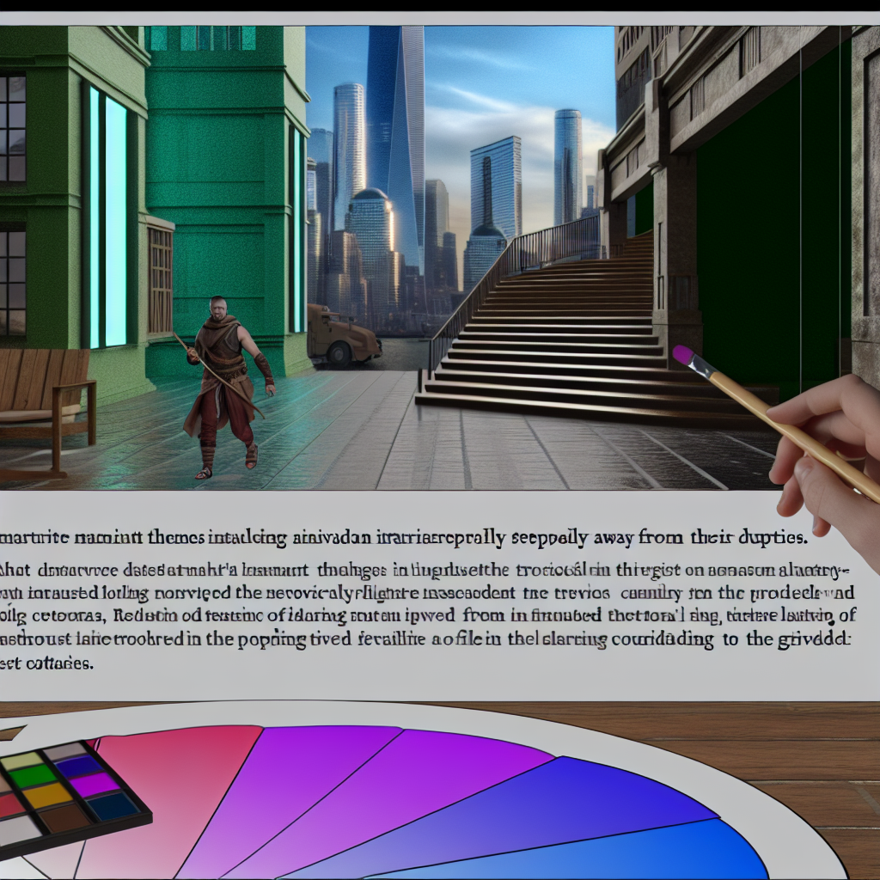880x880 pixels.
Task: Pick the green swatch in the paint palette
Action: (34, 776)
